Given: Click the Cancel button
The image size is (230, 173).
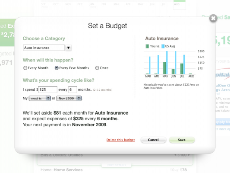Looking at the screenshot, I should coord(153,140).
